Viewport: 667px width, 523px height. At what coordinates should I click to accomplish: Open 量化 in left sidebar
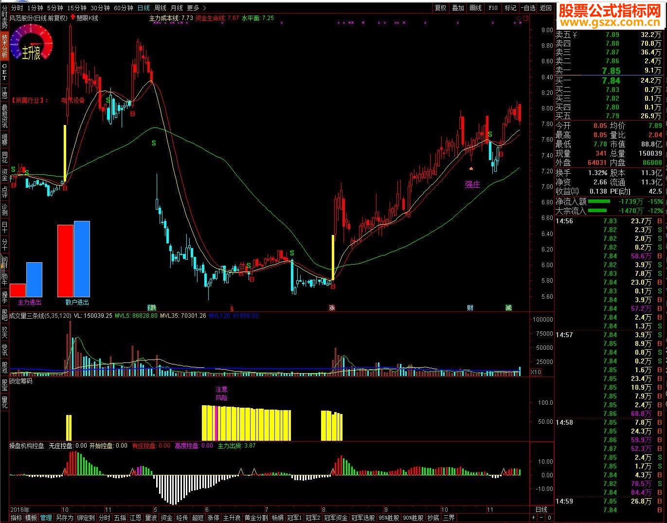(x=4, y=402)
